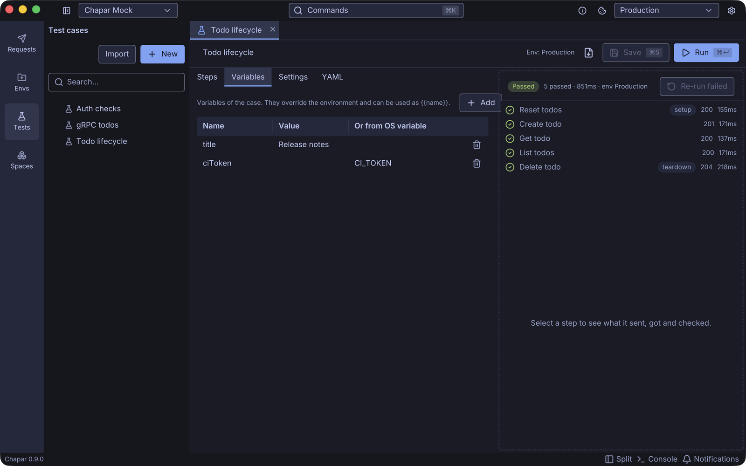Image resolution: width=746 pixels, height=466 pixels.
Task: Create a New test case
Action: coord(162,54)
